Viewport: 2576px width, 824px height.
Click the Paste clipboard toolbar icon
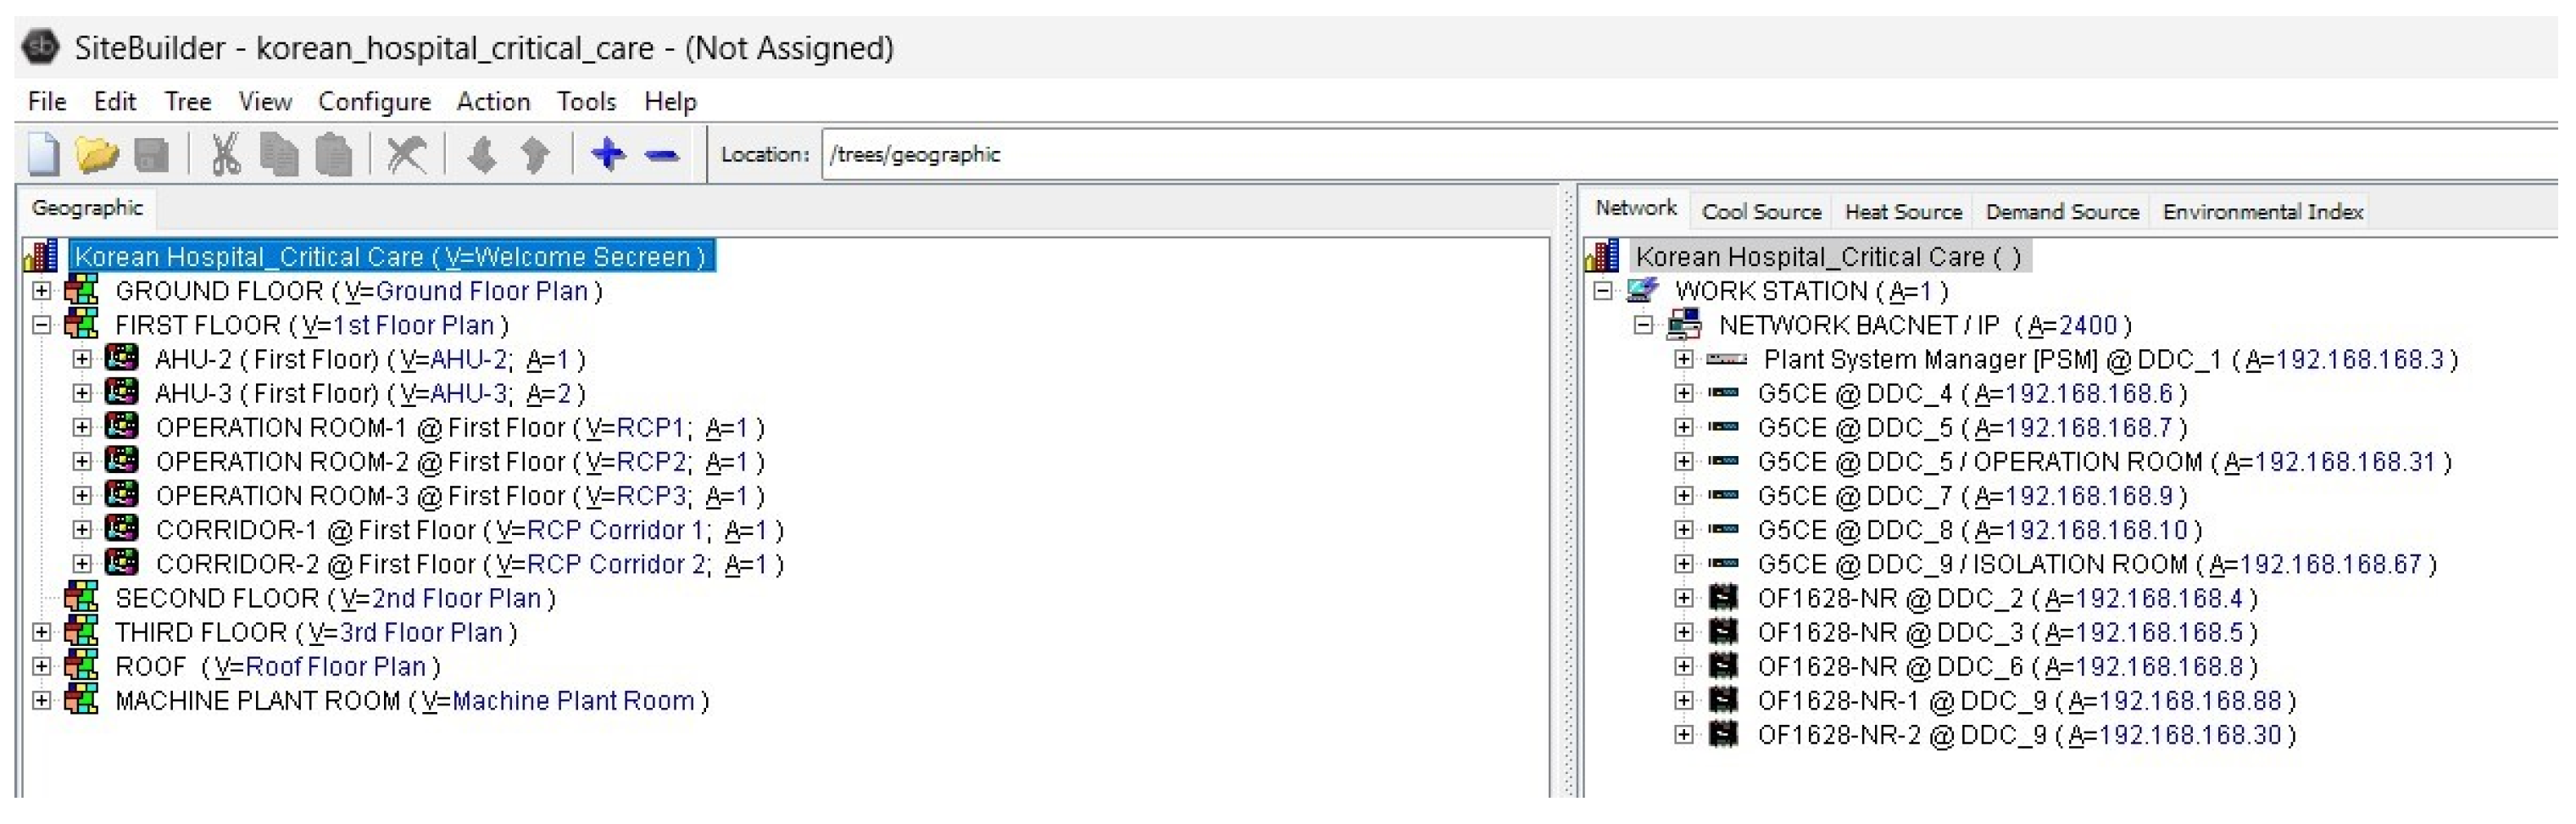(x=333, y=155)
